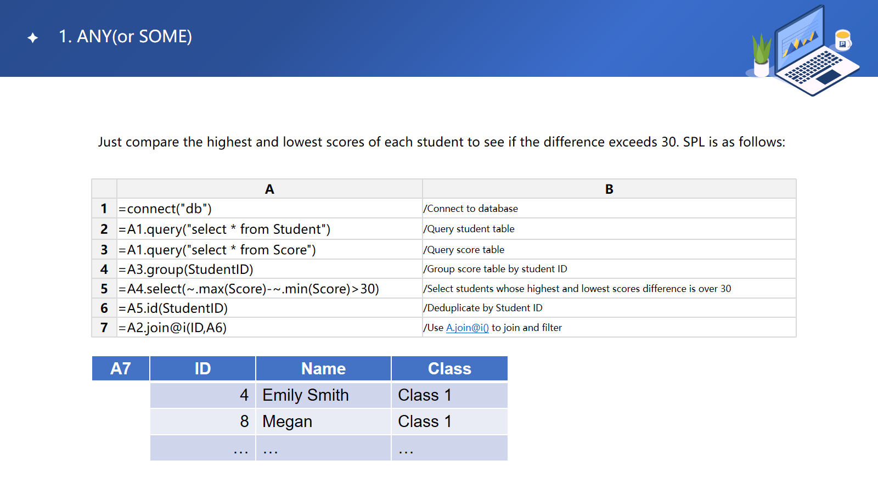This screenshot has height=494, width=878.
Task: Click the slide title ANY(or SOME)
Action: (126, 36)
